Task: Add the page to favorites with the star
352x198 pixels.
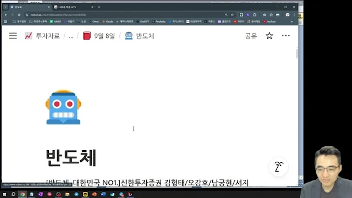Action: tap(269, 36)
